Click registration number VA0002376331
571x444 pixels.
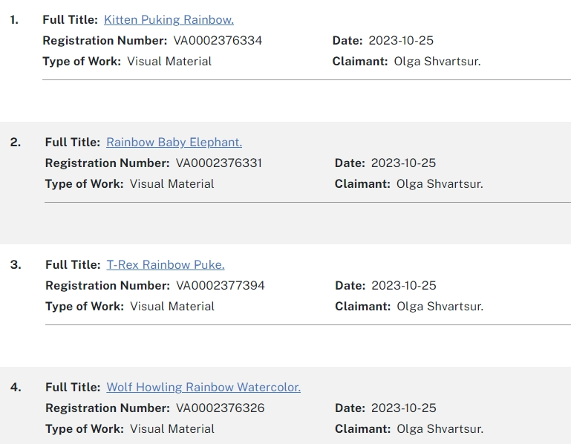coord(219,163)
